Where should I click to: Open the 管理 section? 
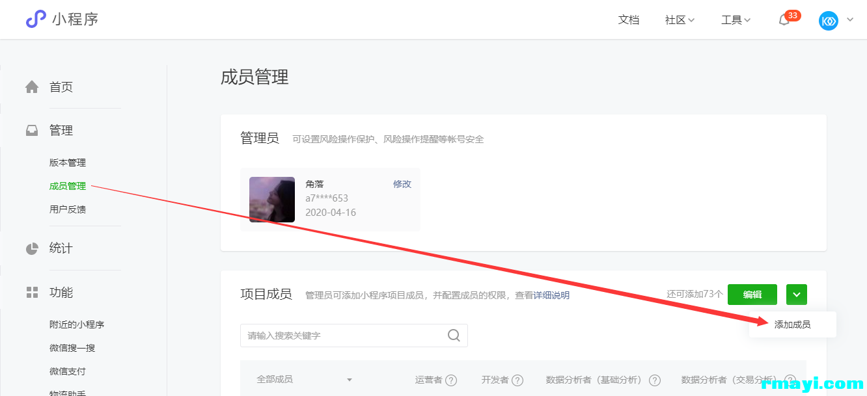[x=61, y=130]
